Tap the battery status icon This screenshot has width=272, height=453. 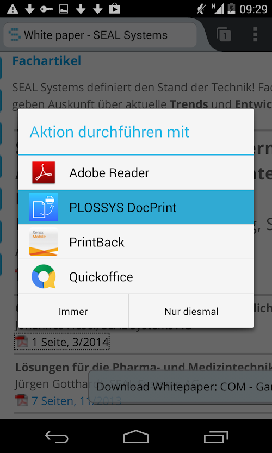(x=232, y=9)
